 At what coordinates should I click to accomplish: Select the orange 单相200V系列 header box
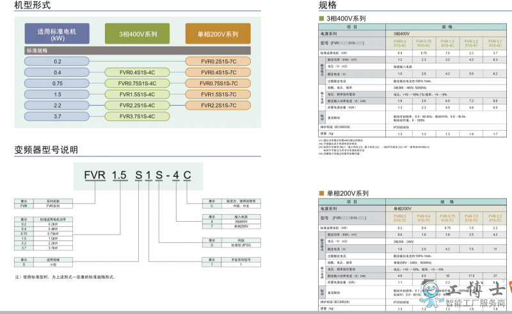click(x=218, y=34)
